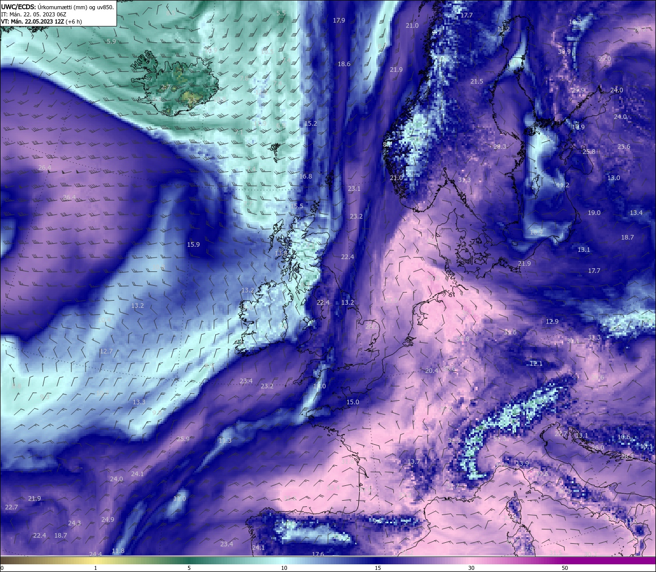This screenshot has height=572, width=656.
Task: Click the color scale tick labeled 15
Action: 377,568
